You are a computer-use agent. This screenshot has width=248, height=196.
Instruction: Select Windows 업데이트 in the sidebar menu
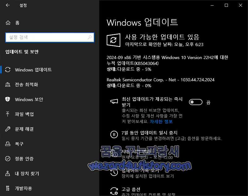coord(33,70)
